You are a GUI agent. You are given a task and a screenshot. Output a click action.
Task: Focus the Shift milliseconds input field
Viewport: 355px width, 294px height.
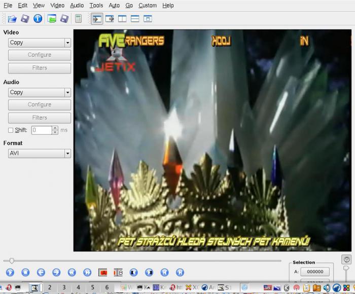pos(42,130)
